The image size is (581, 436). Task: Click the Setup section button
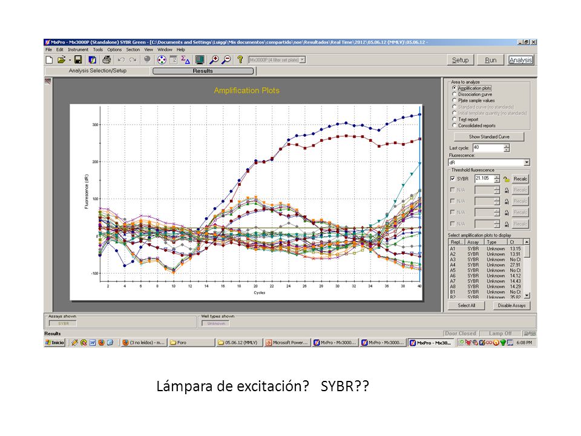pos(460,60)
